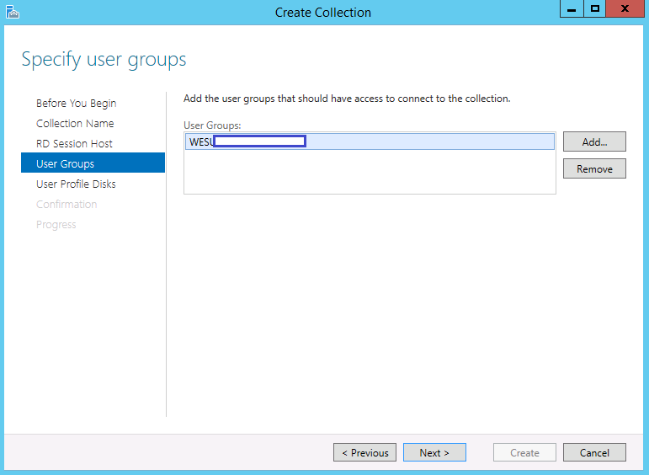Go to the Collection Name step
The height and width of the screenshot is (475, 649).
click(x=75, y=124)
